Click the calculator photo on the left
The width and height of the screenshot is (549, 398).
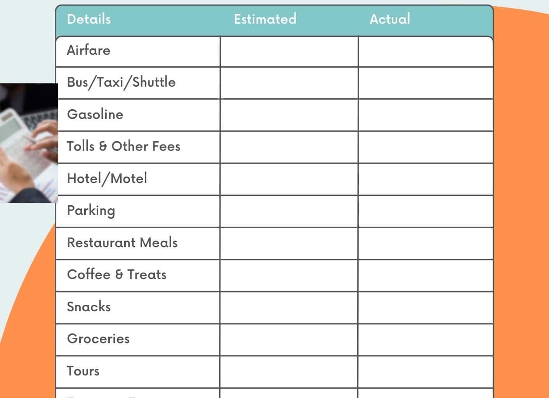pos(29,143)
